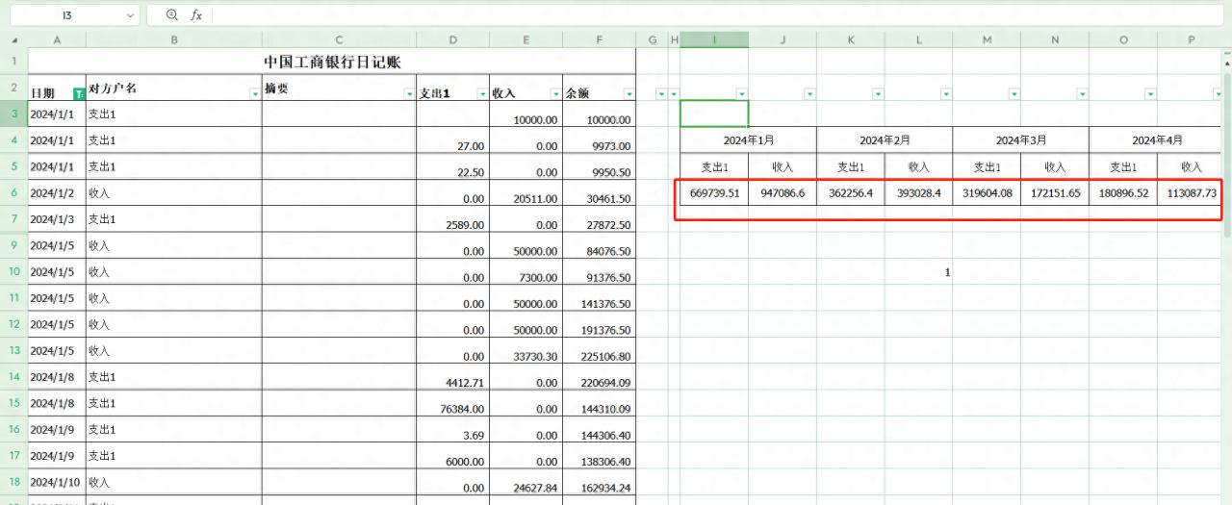Open the name box dropdown showing I3

tap(131, 15)
